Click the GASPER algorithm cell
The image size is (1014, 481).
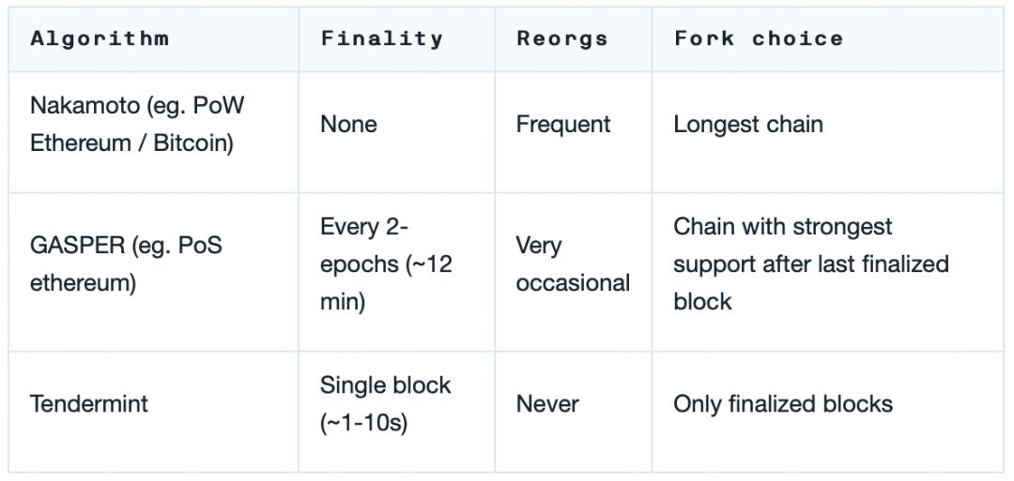(x=126, y=264)
